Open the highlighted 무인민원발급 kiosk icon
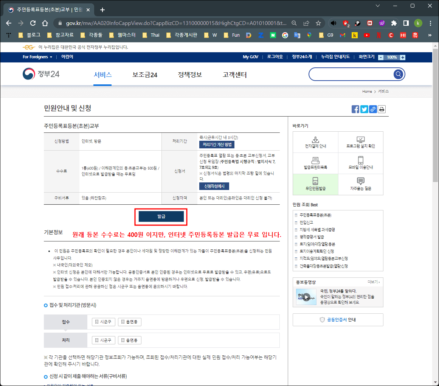Screen dimensions: 439x386 coord(315,181)
